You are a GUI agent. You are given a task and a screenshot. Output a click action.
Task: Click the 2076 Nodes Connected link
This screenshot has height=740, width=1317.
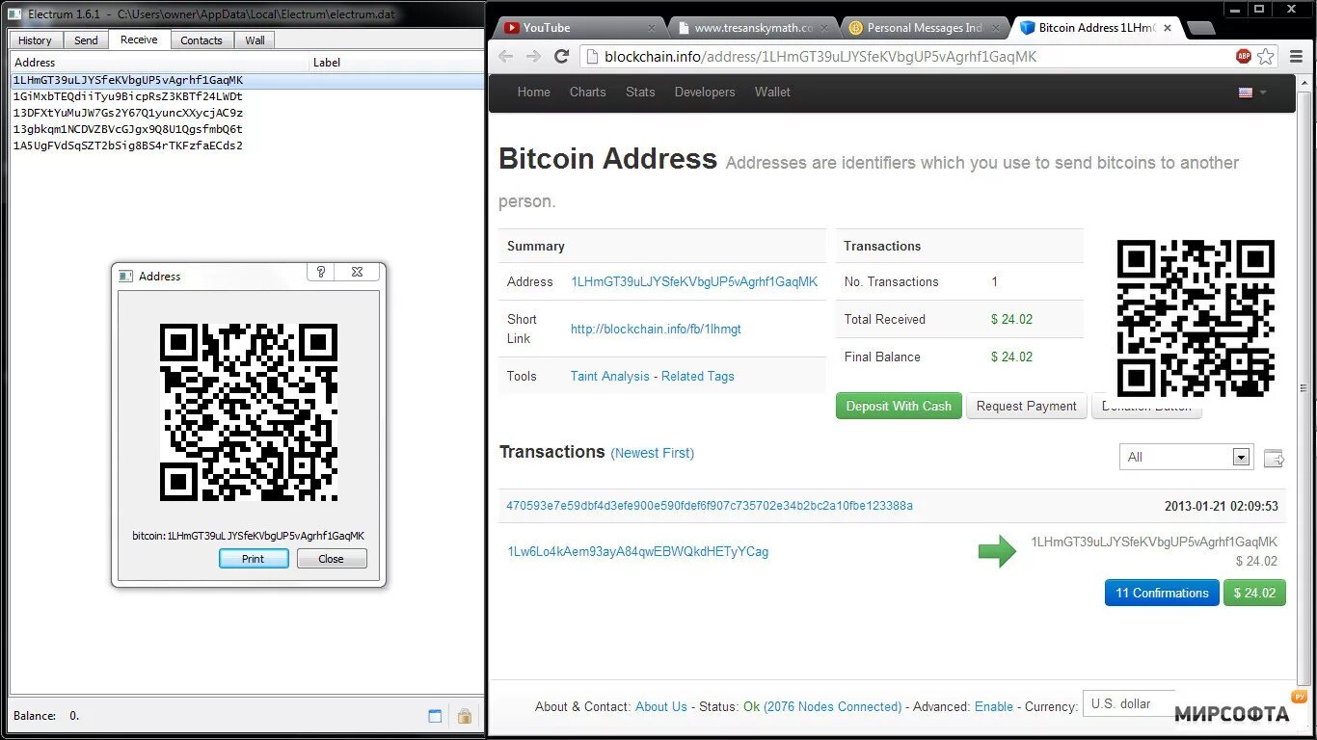coord(833,706)
